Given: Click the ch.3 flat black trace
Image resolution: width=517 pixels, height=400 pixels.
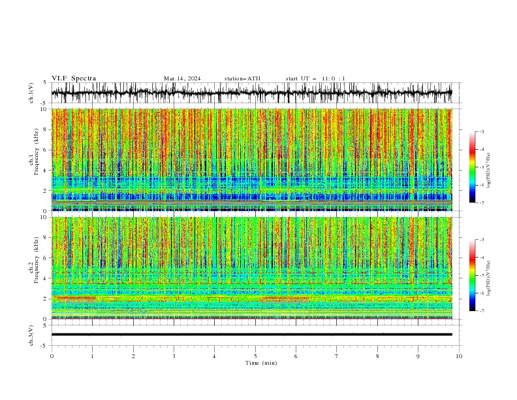Looking at the screenshot, I should (x=251, y=335).
